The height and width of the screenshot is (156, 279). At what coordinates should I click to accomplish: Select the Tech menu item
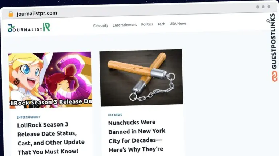coord(161,24)
